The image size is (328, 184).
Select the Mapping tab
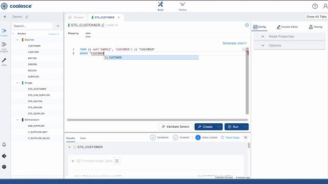click(73, 33)
